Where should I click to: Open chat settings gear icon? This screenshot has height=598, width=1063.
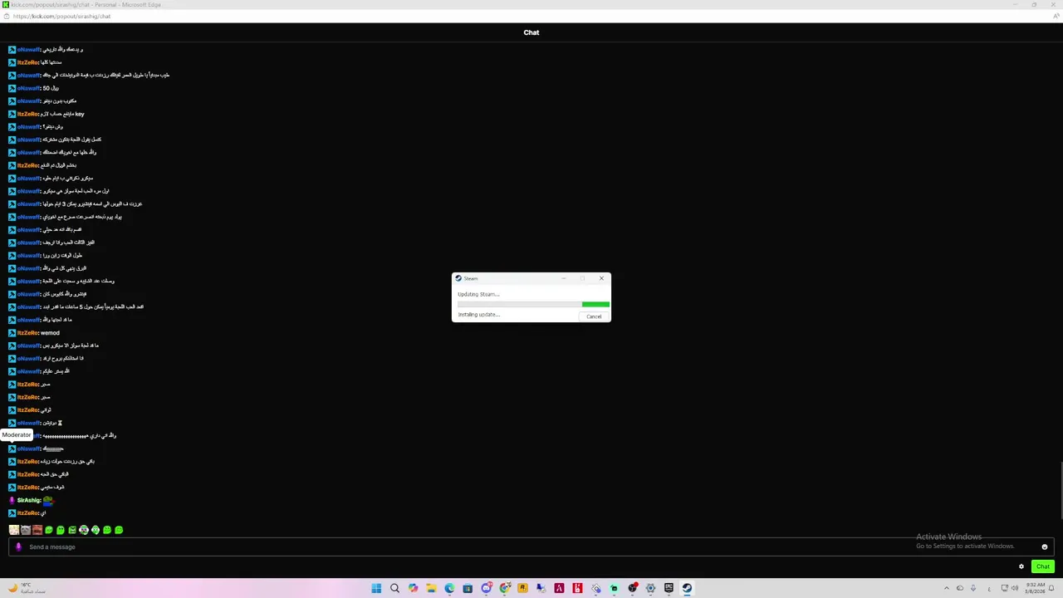click(1021, 566)
